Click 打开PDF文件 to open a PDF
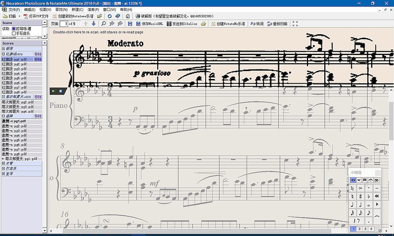Viewport: 394px width, 236px height. pos(36,16)
